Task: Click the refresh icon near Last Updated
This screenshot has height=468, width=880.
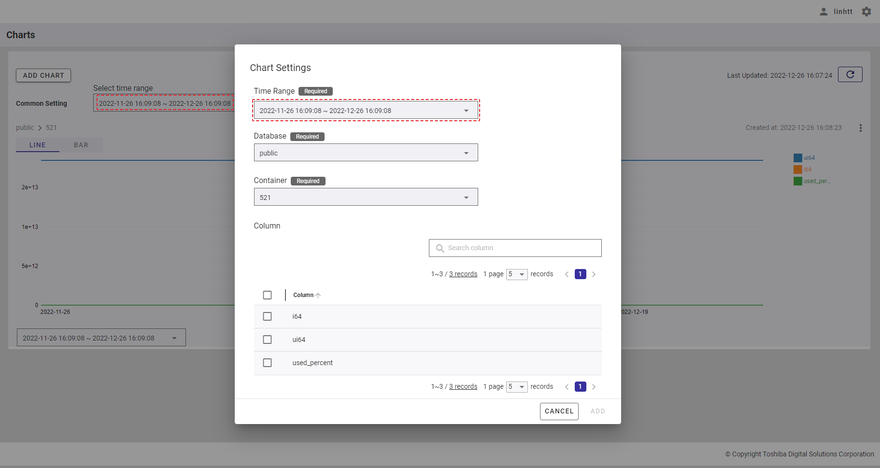Action: [850, 74]
